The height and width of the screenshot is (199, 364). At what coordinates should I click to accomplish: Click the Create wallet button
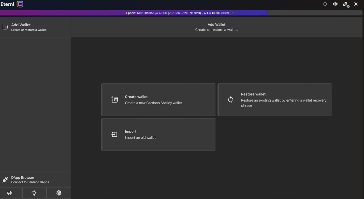tap(158, 99)
